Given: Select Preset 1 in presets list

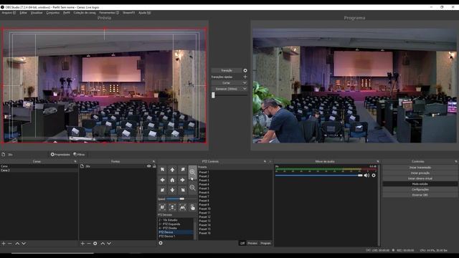Looking at the screenshot, I should 204,172.
